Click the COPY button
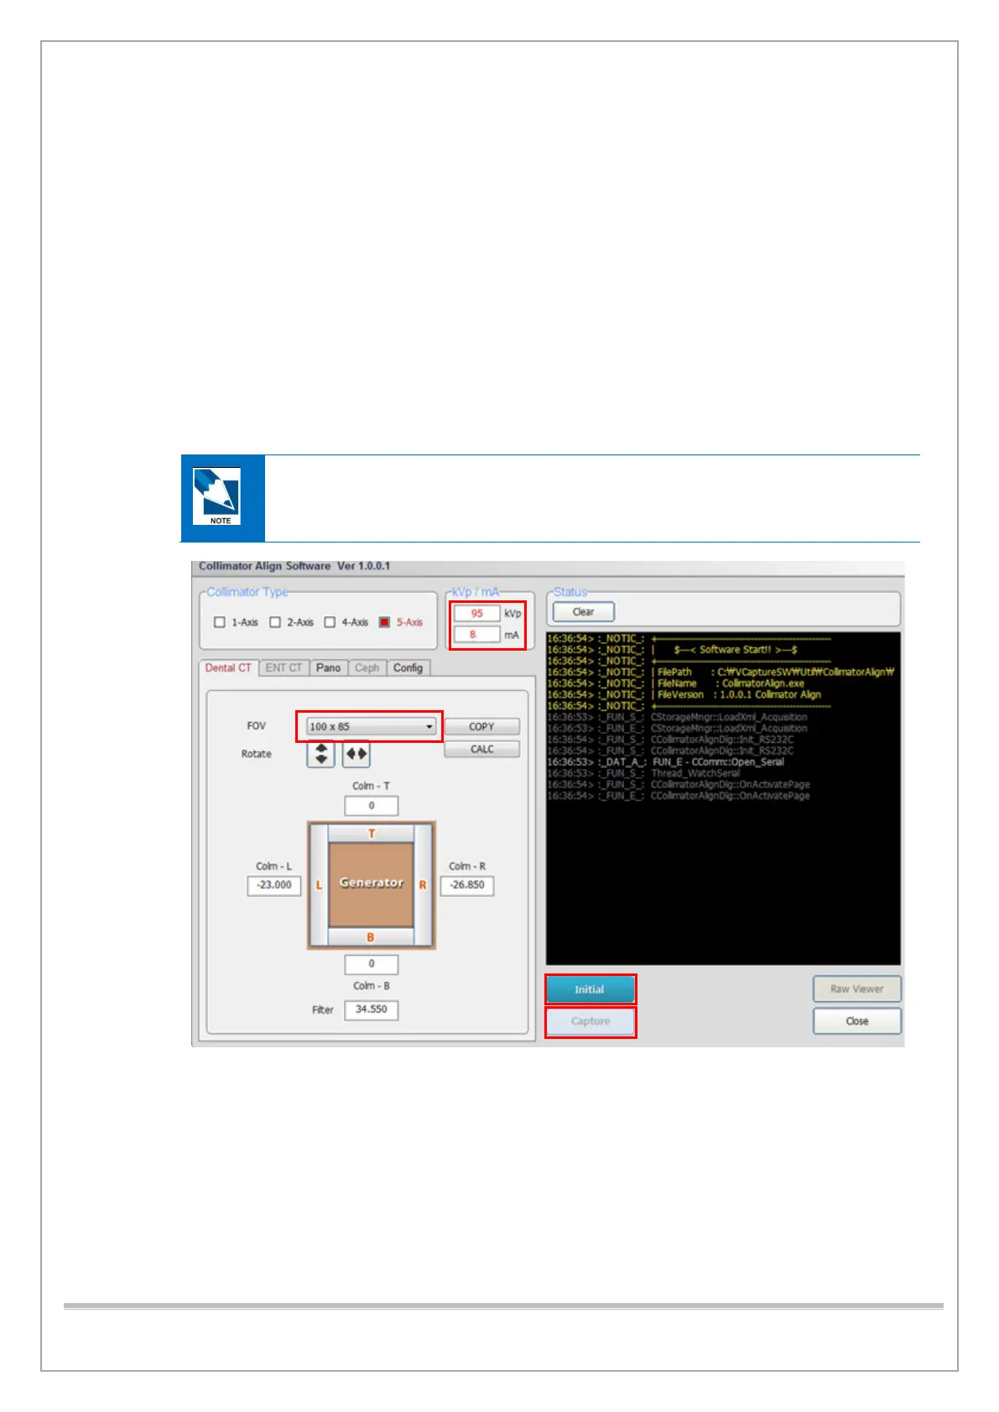999x1412 pixels. [481, 727]
